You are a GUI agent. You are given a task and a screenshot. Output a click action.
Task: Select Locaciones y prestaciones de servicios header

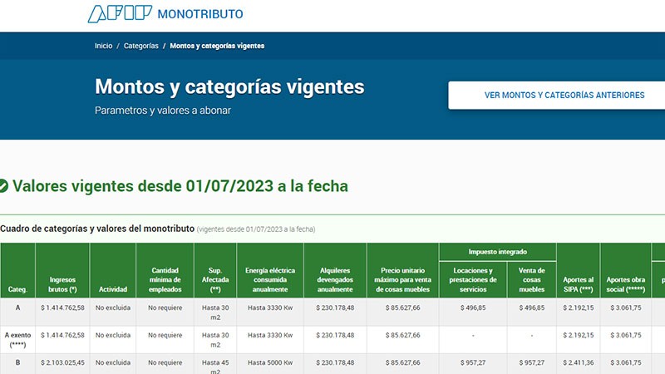(471, 280)
